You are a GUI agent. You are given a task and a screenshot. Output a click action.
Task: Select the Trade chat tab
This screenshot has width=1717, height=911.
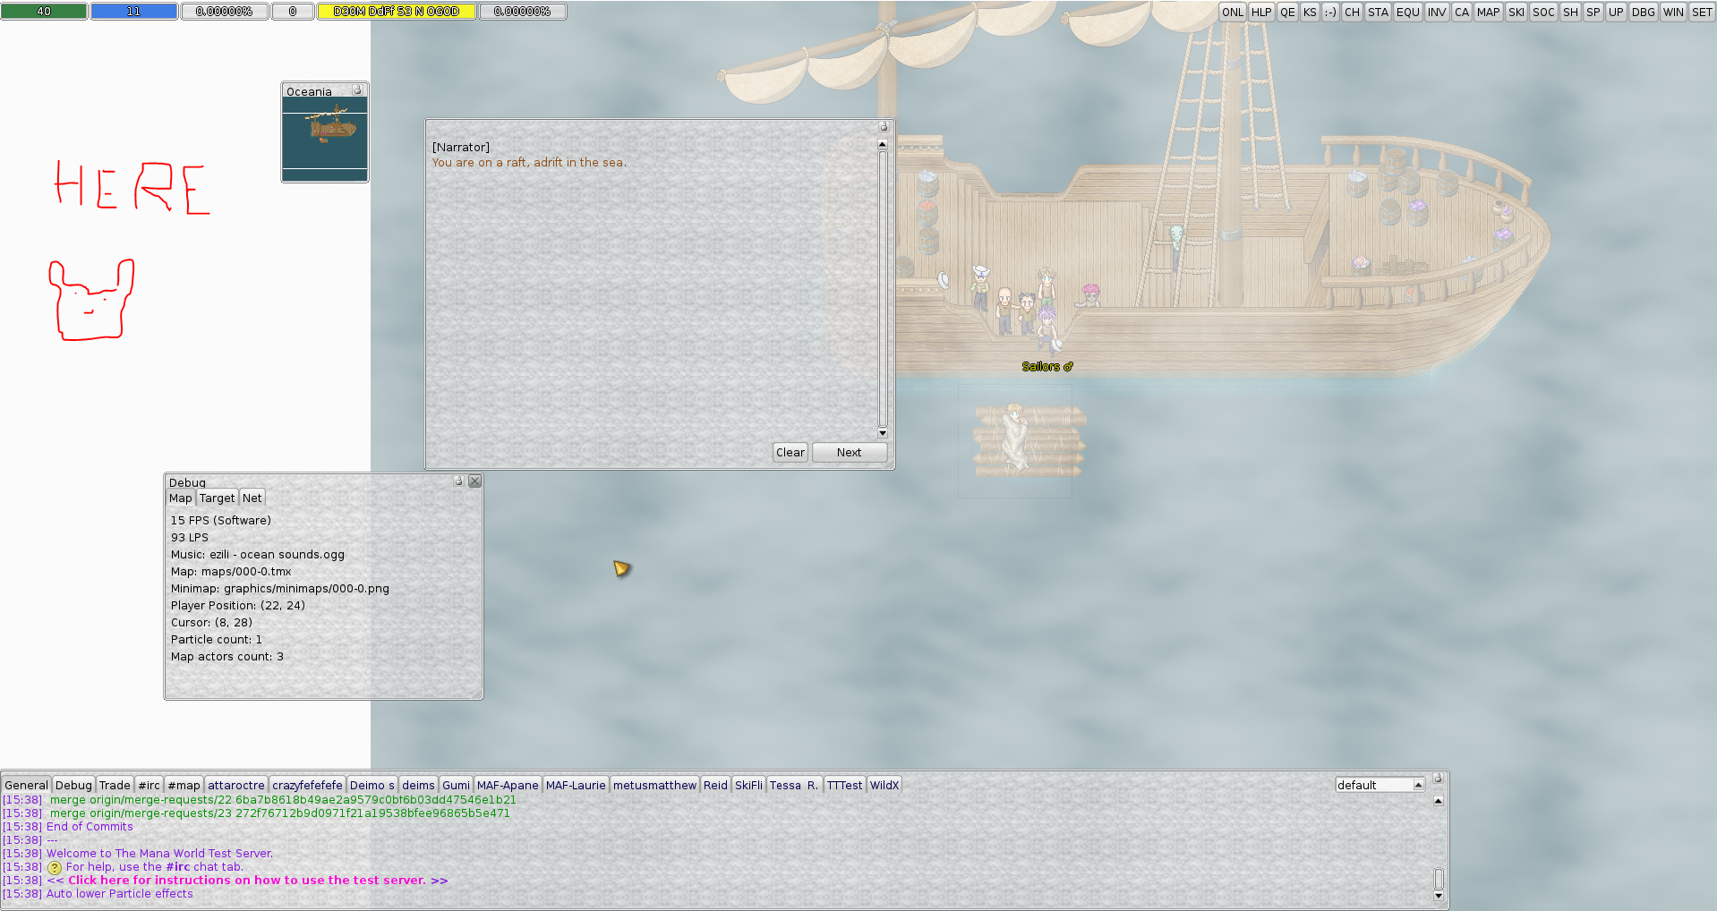coord(115,785)
